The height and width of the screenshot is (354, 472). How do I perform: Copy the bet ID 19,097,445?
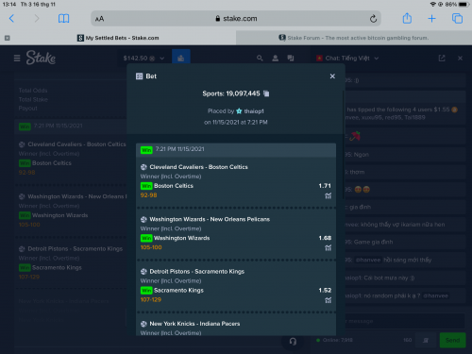tap(266, 93)
